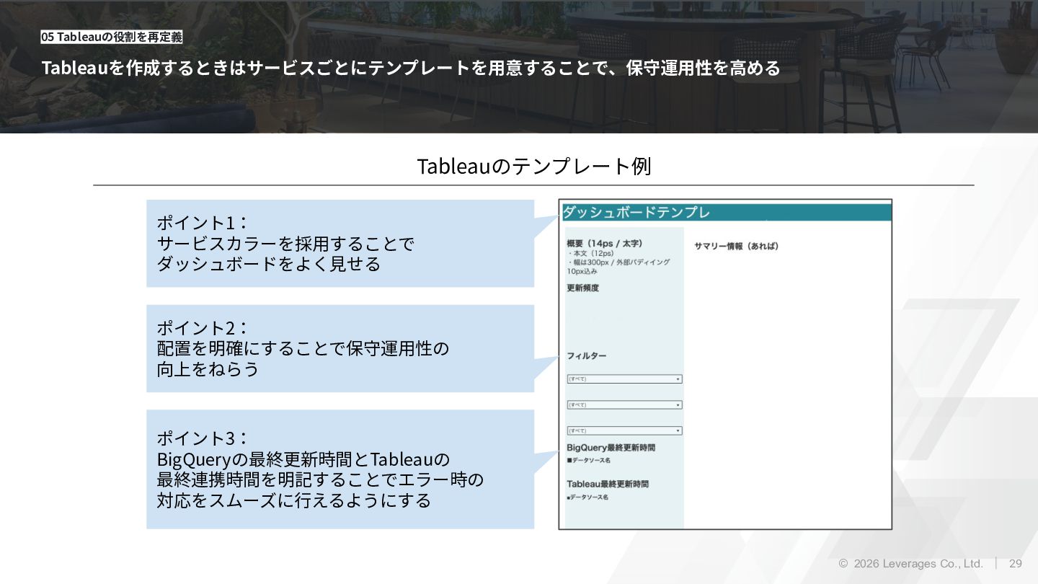Viewport: 1038px width, 584px height.
Task: Click ■データソース名 under Tableau最終更新時間
Action: 587,497
